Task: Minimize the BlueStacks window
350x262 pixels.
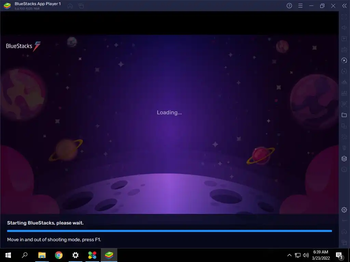Action: coord(311,6)
